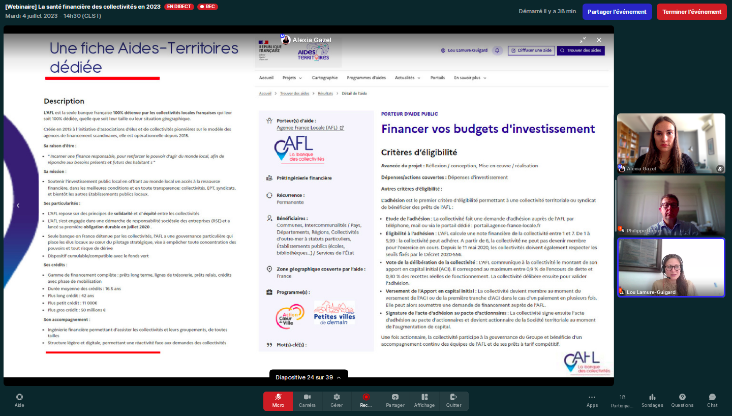Click the Trouver des aides breadcrumb link
The height and width of the screenshot is (416, 732).
(x=295, y=94)
